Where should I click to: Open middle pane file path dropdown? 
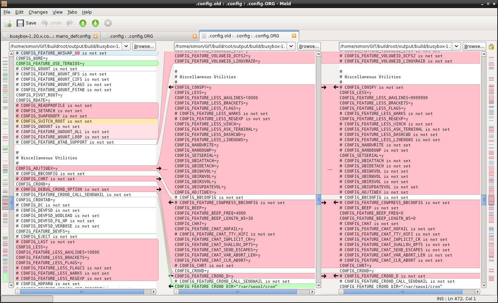coord(291,46)
